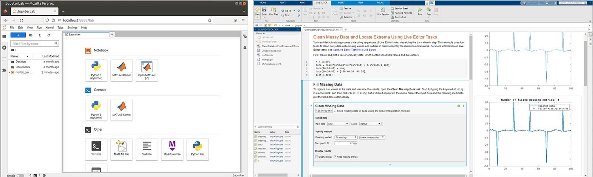Open the MATLAB Kernel notebook launcher

click(121, 70)
